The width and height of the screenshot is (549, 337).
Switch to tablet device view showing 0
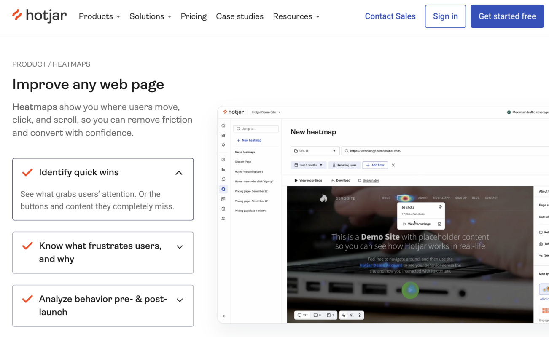pyautogui.click(x=318, y=315)
